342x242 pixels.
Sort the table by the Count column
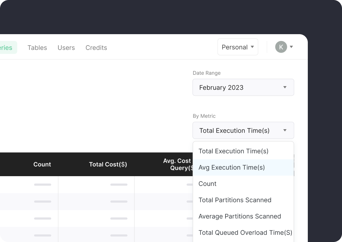coord(42,164)
